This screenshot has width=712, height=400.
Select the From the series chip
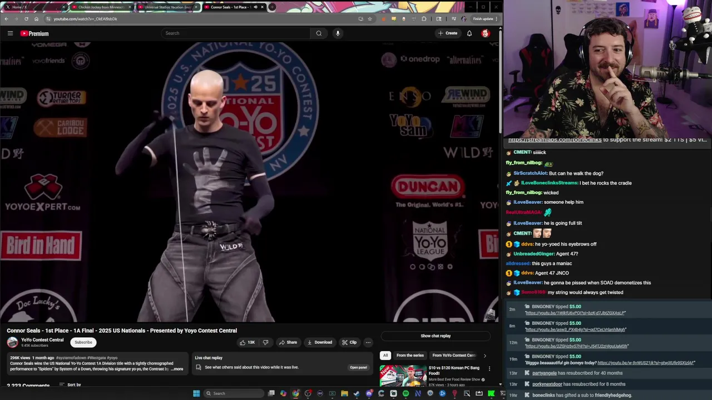[x=410, y=356]
